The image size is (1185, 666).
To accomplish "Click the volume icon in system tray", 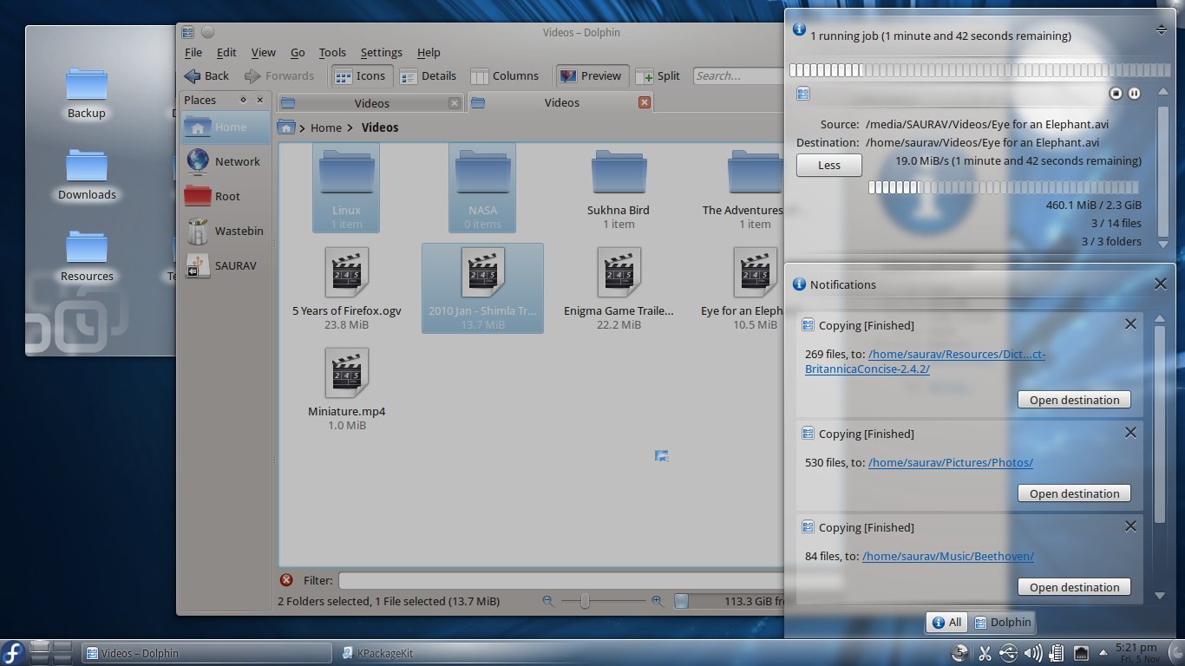I will coord(1032,653).
